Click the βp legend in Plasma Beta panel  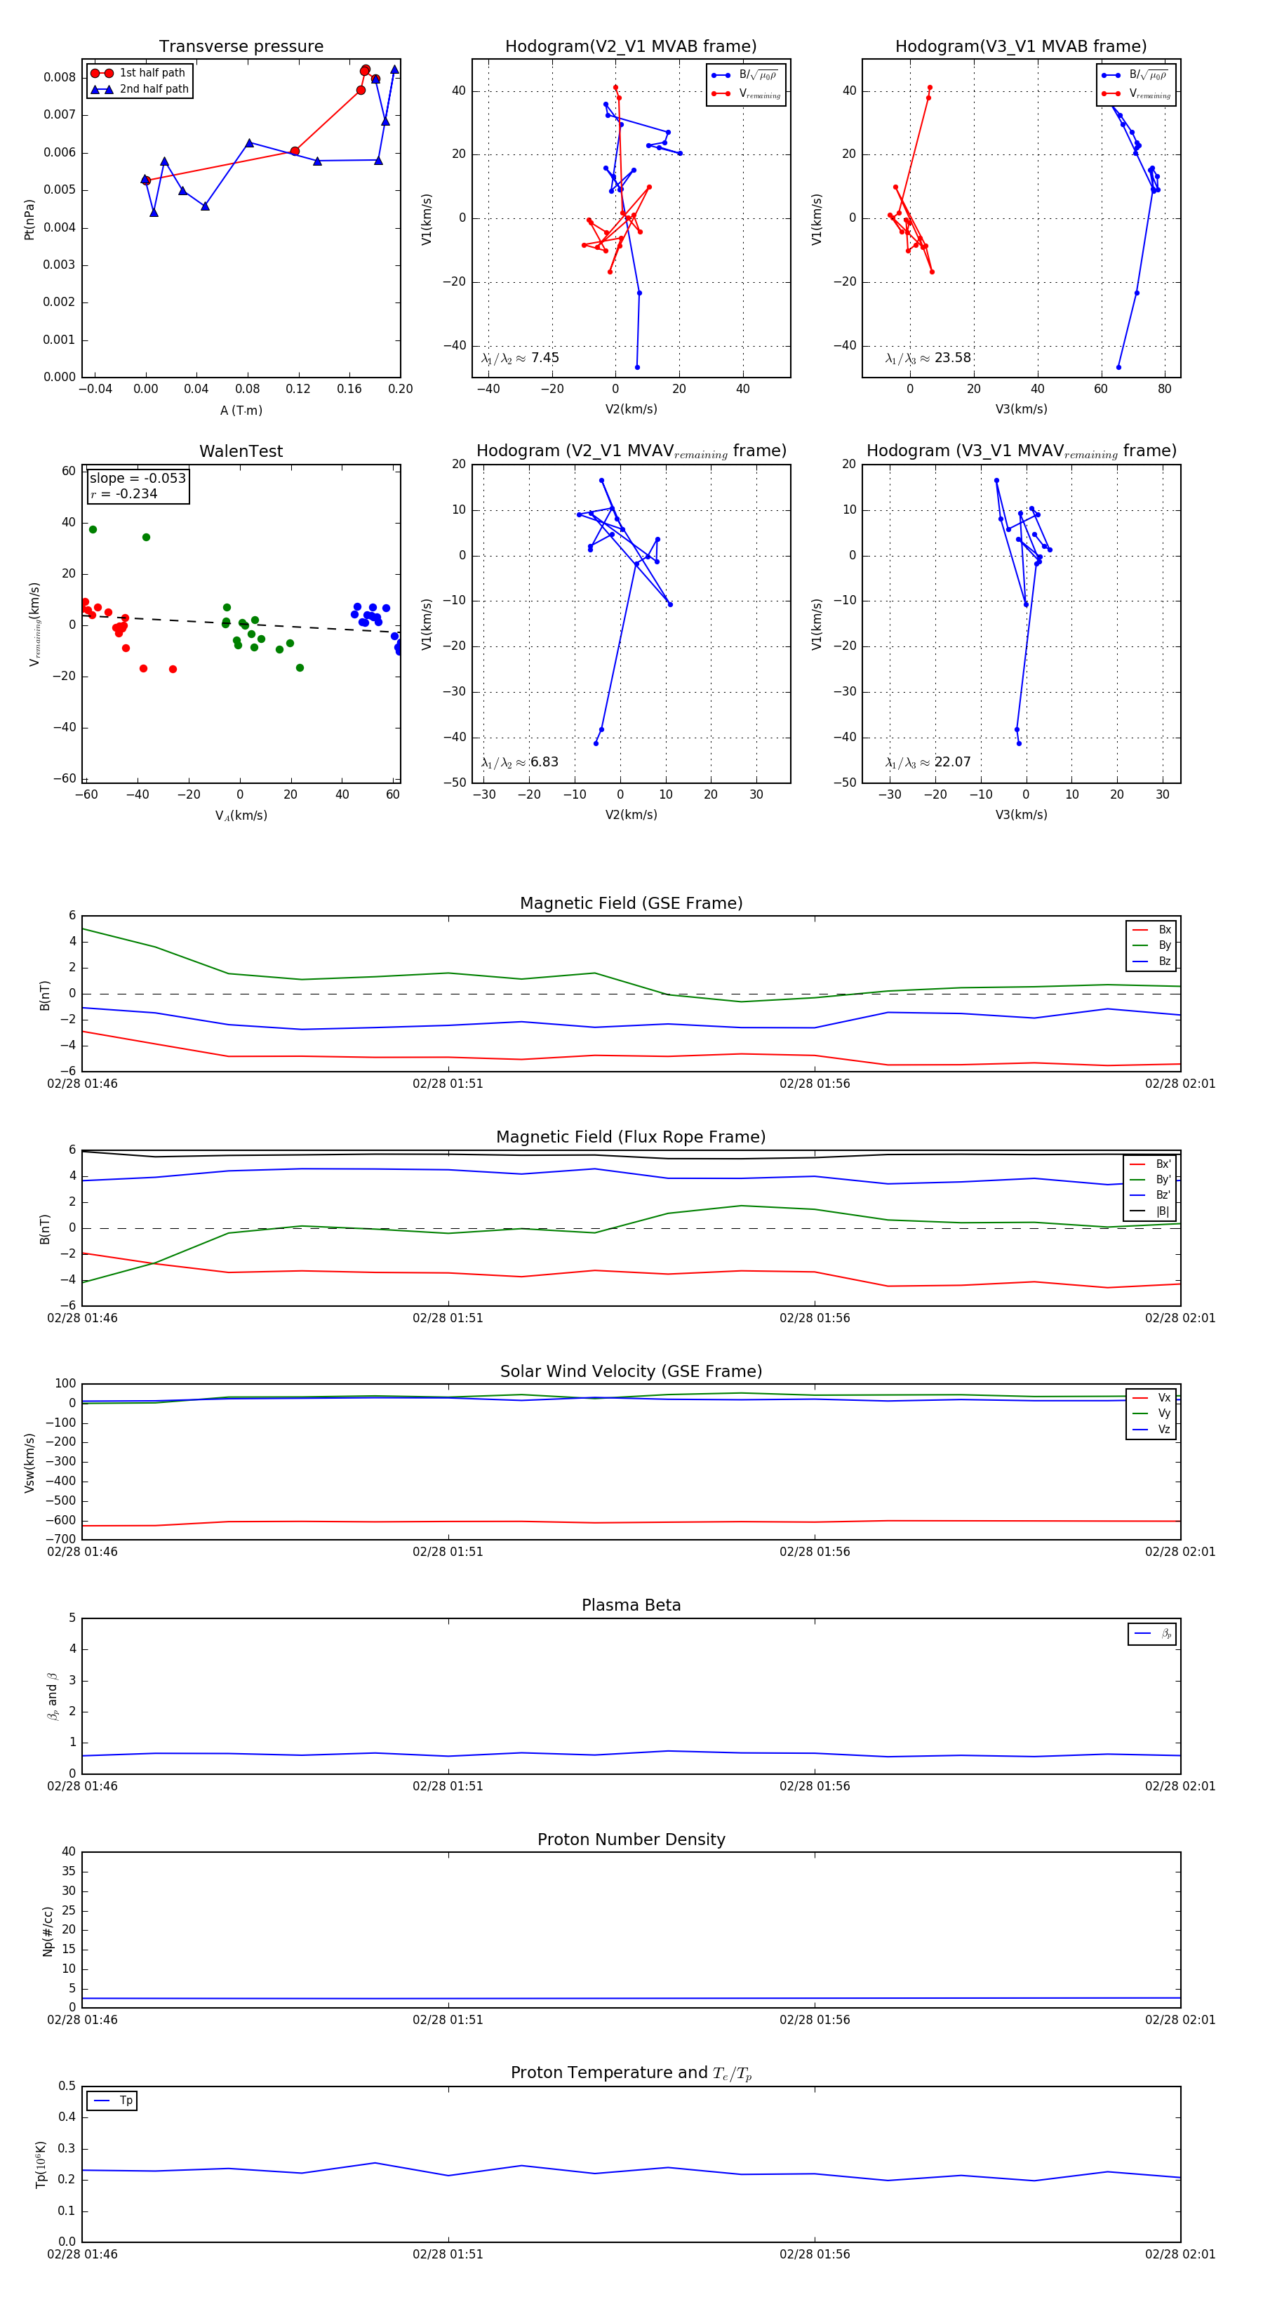[x=1152, y=1634]
